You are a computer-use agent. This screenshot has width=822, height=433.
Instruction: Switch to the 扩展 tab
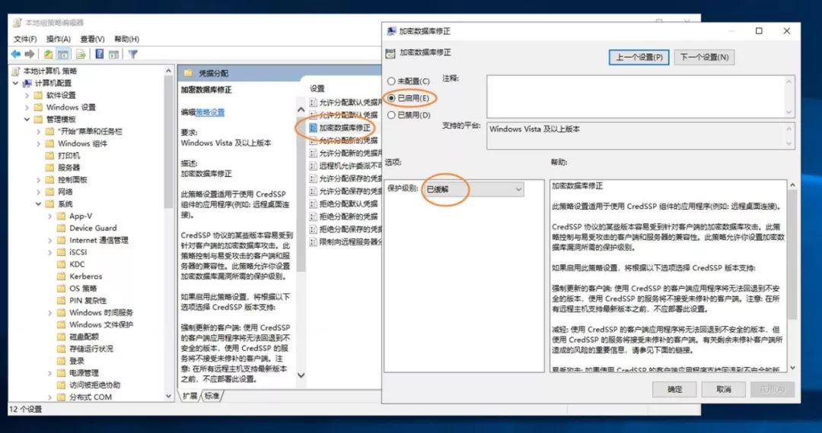pos(190,396)
